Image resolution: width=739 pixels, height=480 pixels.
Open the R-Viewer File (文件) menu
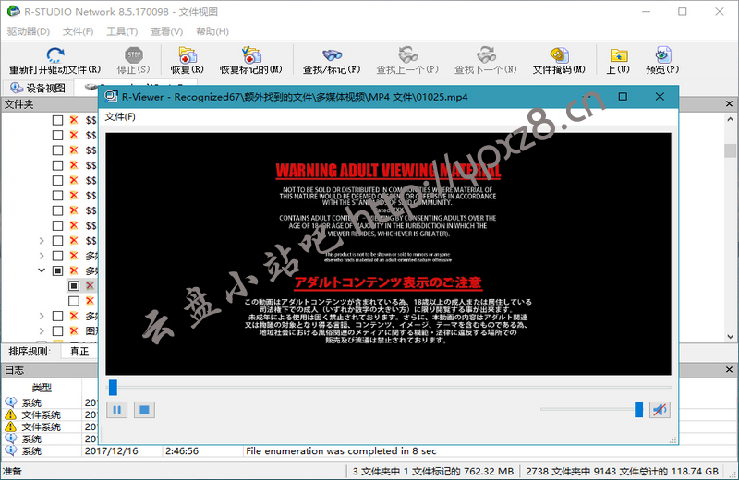pyautogui.click(x=119, y=116)
